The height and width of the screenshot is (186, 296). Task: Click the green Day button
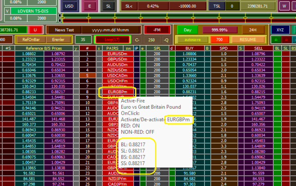pyautogui.click(x=188, y=30)
